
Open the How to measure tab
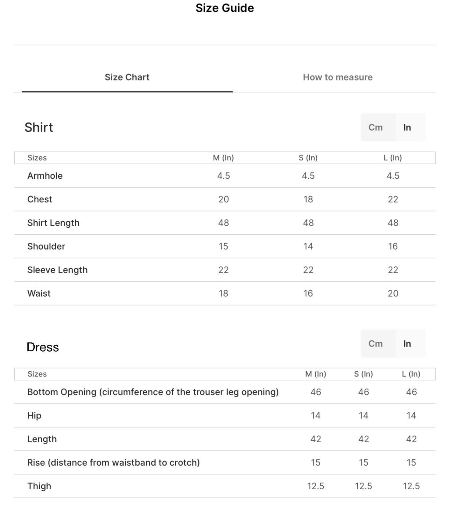[338, 77]
